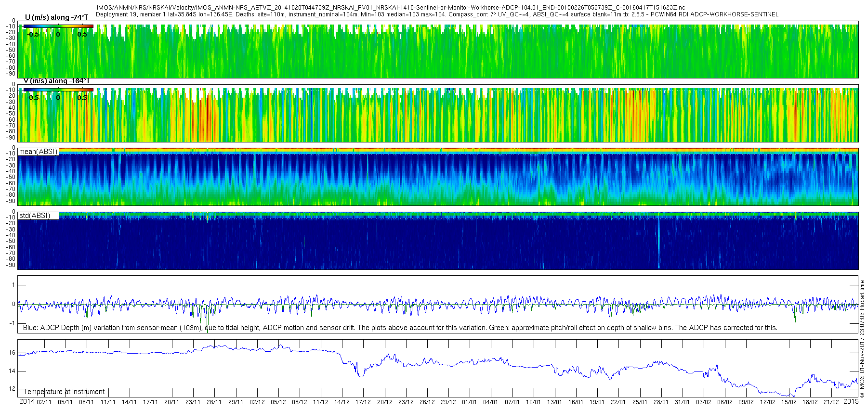Click the '23/11' date tick label
867x409 pixels.
(193, 402)
